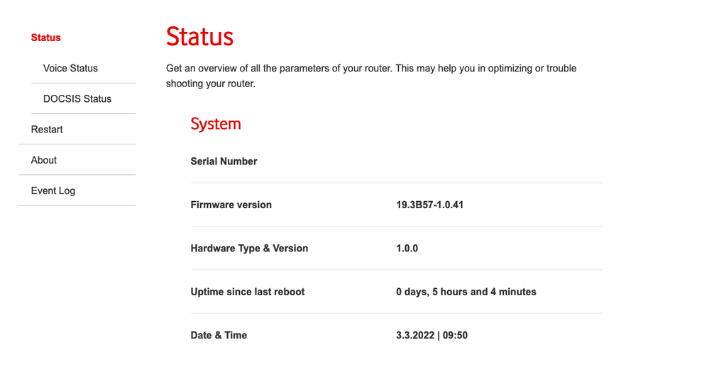709x376 pixels.
Task: Select Restart in the sidebar
Action: point(47,130)
